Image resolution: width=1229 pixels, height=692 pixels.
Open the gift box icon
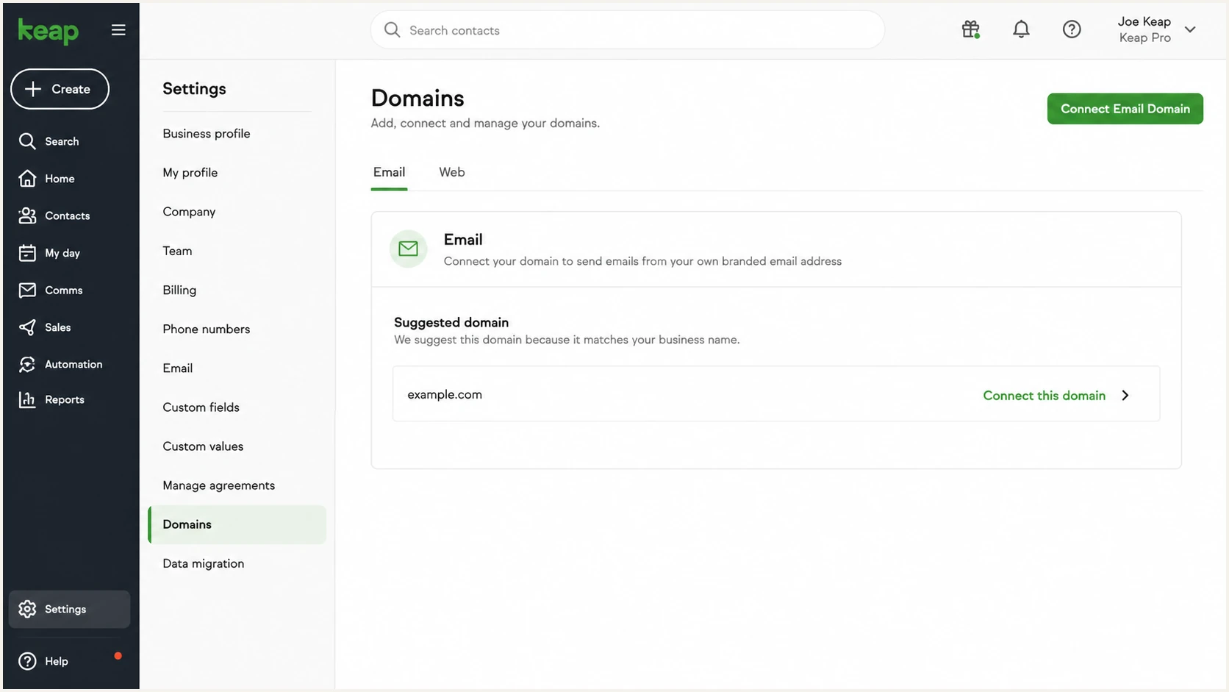coord(970,29)
